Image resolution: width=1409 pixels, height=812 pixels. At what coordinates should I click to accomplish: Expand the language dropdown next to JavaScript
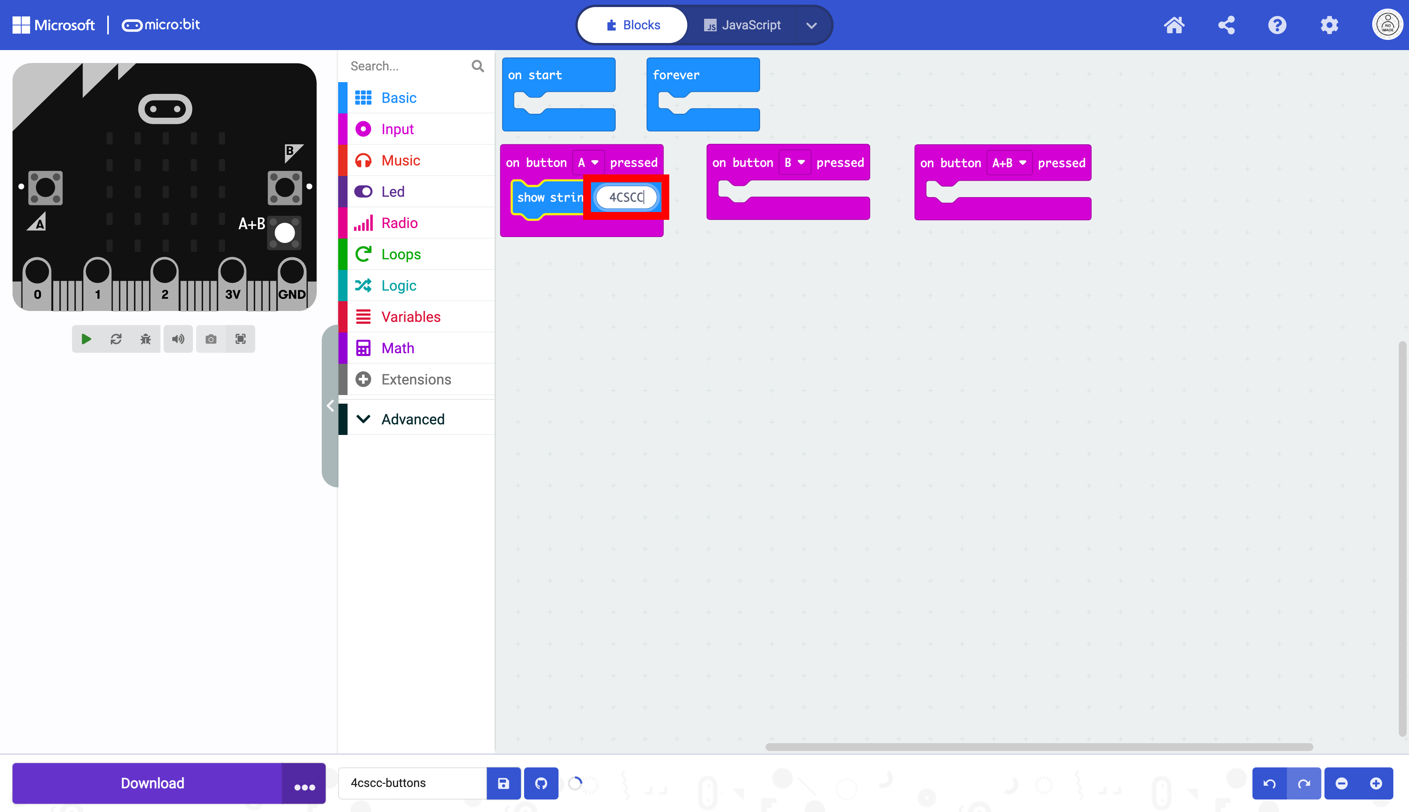coord(811,25)
